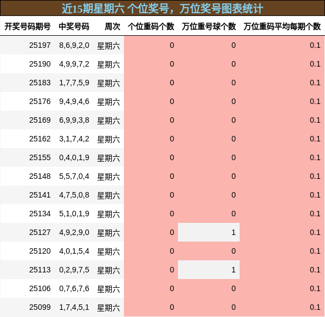Click 星期六 in row 25162
Viewport: 325px width, 317px height.
click(x=109, y=139)
